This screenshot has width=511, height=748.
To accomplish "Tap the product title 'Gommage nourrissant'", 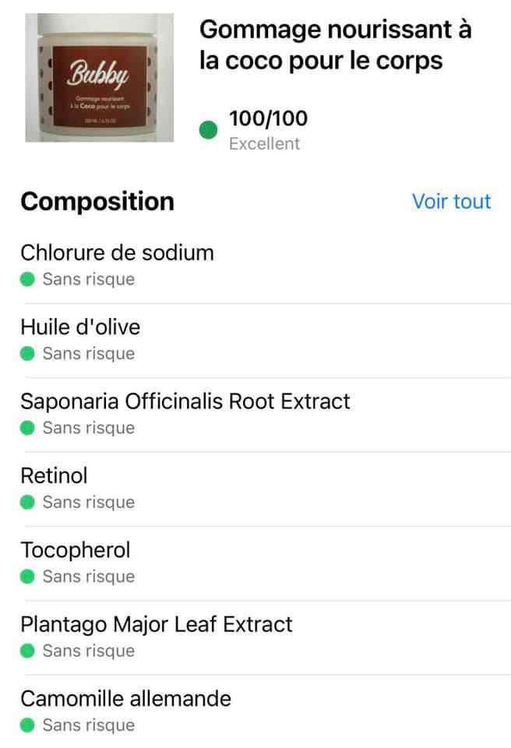I will point(336,45).
